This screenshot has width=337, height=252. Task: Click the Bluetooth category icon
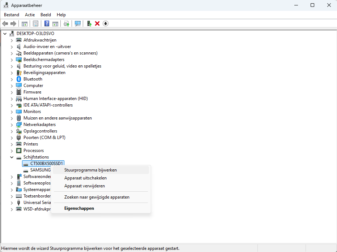(x=19, y=79)
